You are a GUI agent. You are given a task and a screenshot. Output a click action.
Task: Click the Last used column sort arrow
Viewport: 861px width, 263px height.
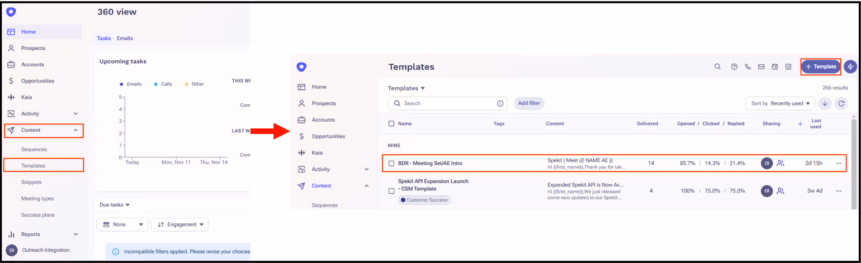coord(801,123)
